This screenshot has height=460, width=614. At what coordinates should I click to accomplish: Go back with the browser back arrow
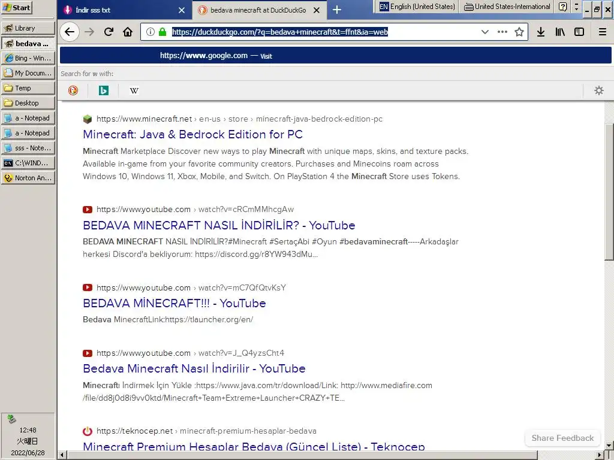pyautogui.click(x=70, y=32)
